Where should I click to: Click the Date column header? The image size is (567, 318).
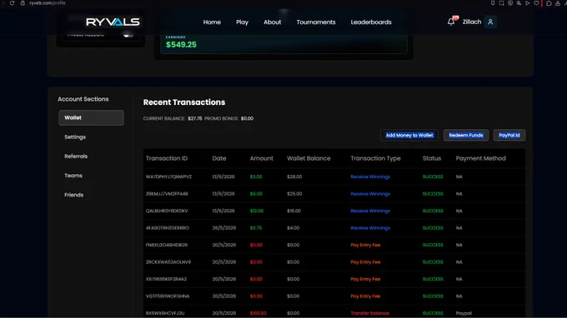tap(219, 158)
